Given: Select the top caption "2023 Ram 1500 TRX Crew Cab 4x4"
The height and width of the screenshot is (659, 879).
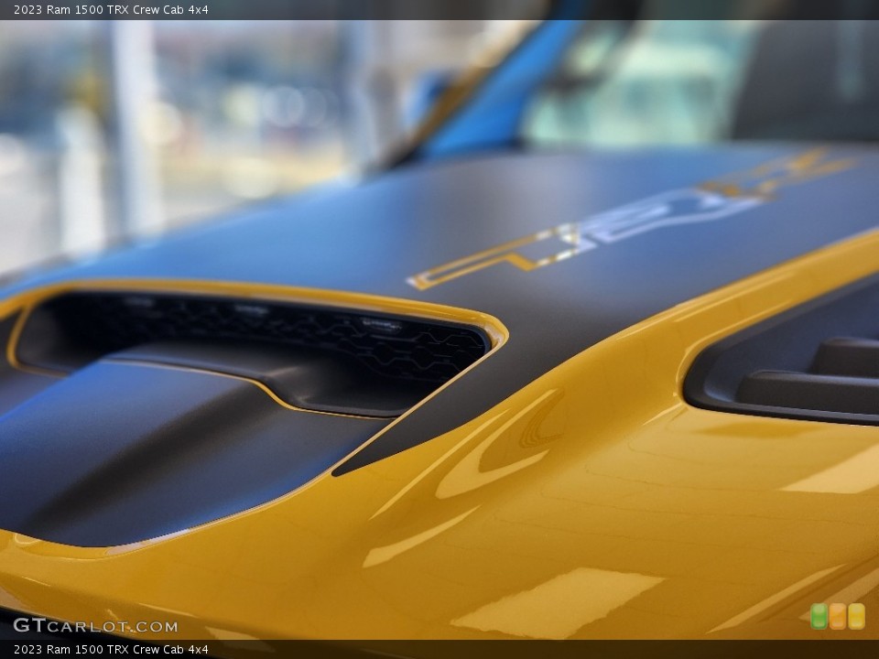Looking at the screenshot, I should click(x=111, y=9).
